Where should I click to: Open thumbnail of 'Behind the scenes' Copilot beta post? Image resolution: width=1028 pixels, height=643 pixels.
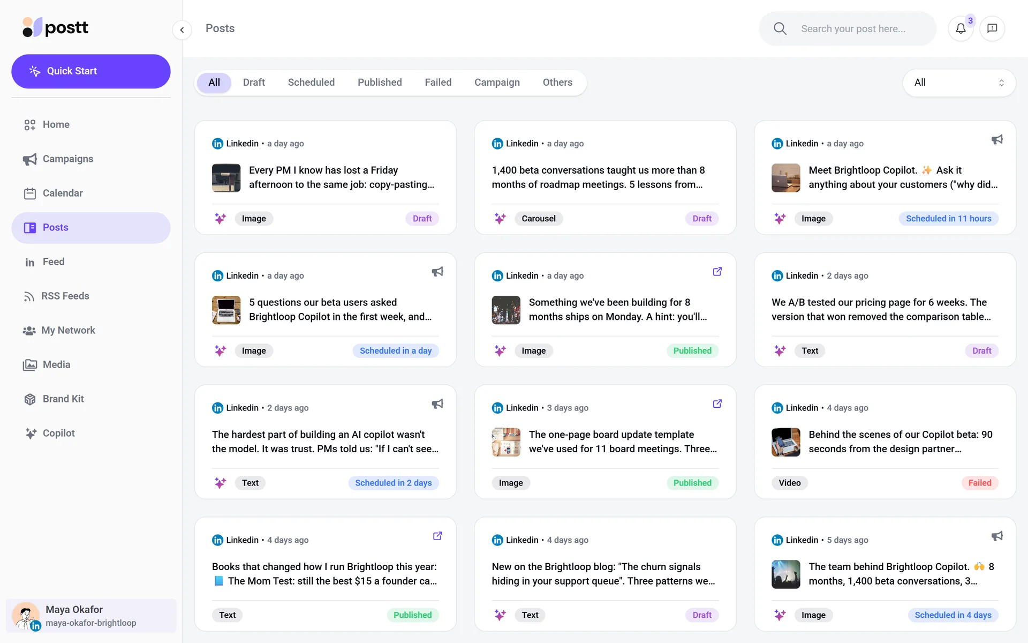tap(785, 442)
